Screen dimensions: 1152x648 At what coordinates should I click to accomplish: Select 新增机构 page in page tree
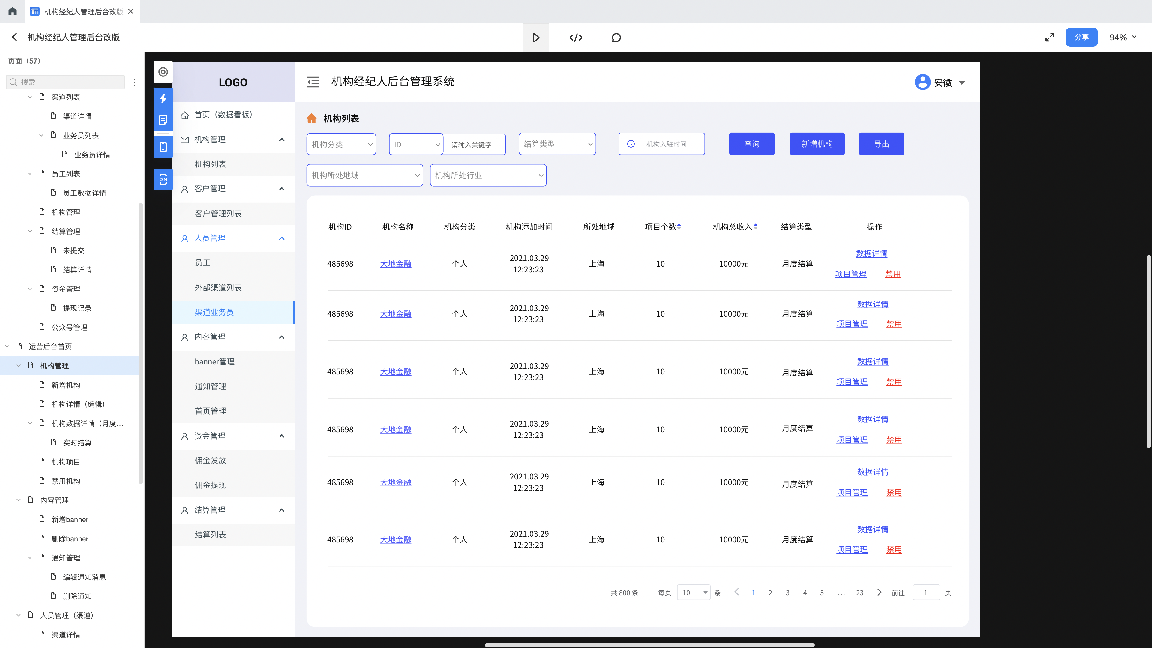pyautogui.click(x=66, y=385)
